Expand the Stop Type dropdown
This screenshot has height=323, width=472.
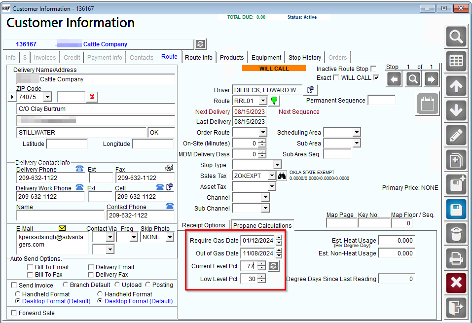(277, 165)
